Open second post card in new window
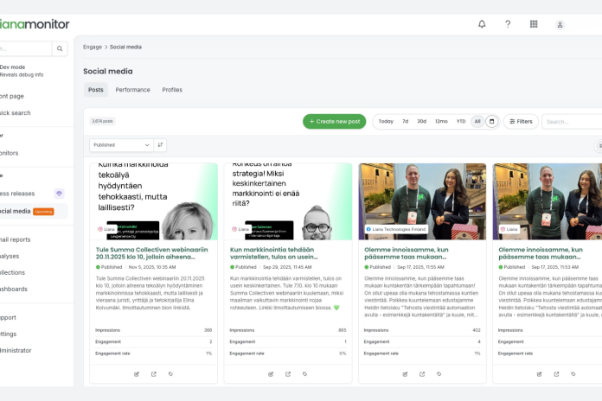The width and height of the screenshot is (602, 401). click(x=288, y=374)
